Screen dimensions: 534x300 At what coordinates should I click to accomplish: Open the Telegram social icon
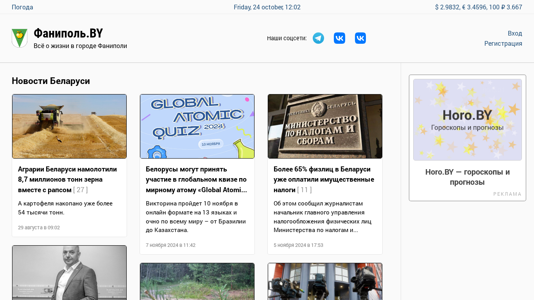(x=318, y=38)
